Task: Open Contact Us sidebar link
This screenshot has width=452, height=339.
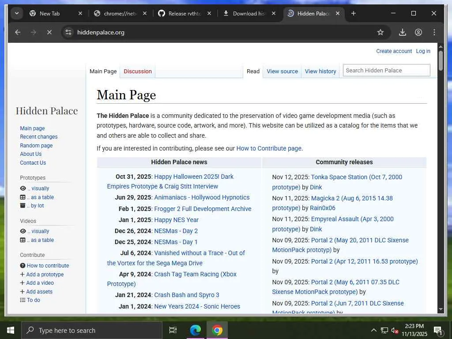Action: (33, 162)
